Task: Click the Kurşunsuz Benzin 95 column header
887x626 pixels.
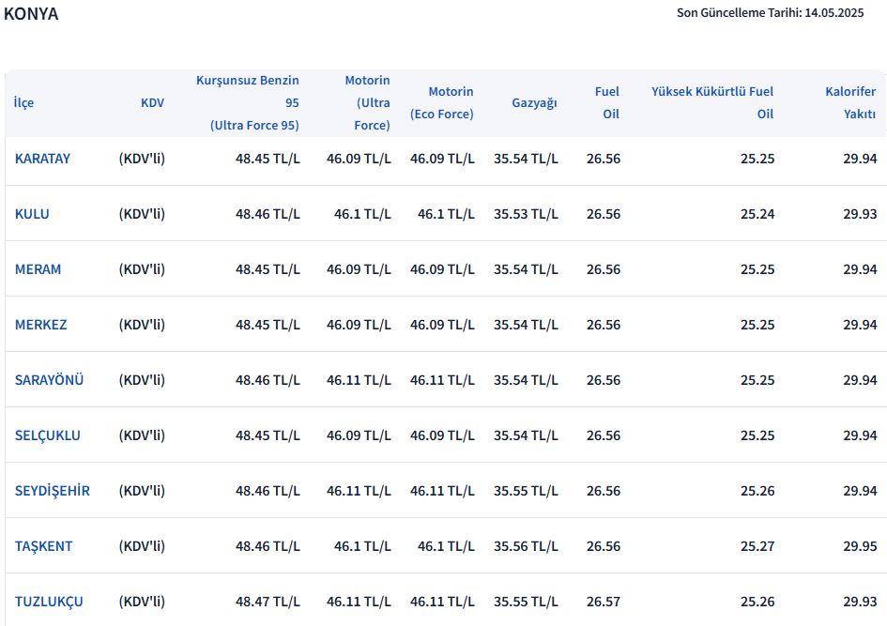Action: click(x=247, y=103)
